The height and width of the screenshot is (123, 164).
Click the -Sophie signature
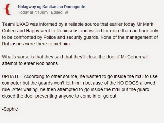click(10, 109)
